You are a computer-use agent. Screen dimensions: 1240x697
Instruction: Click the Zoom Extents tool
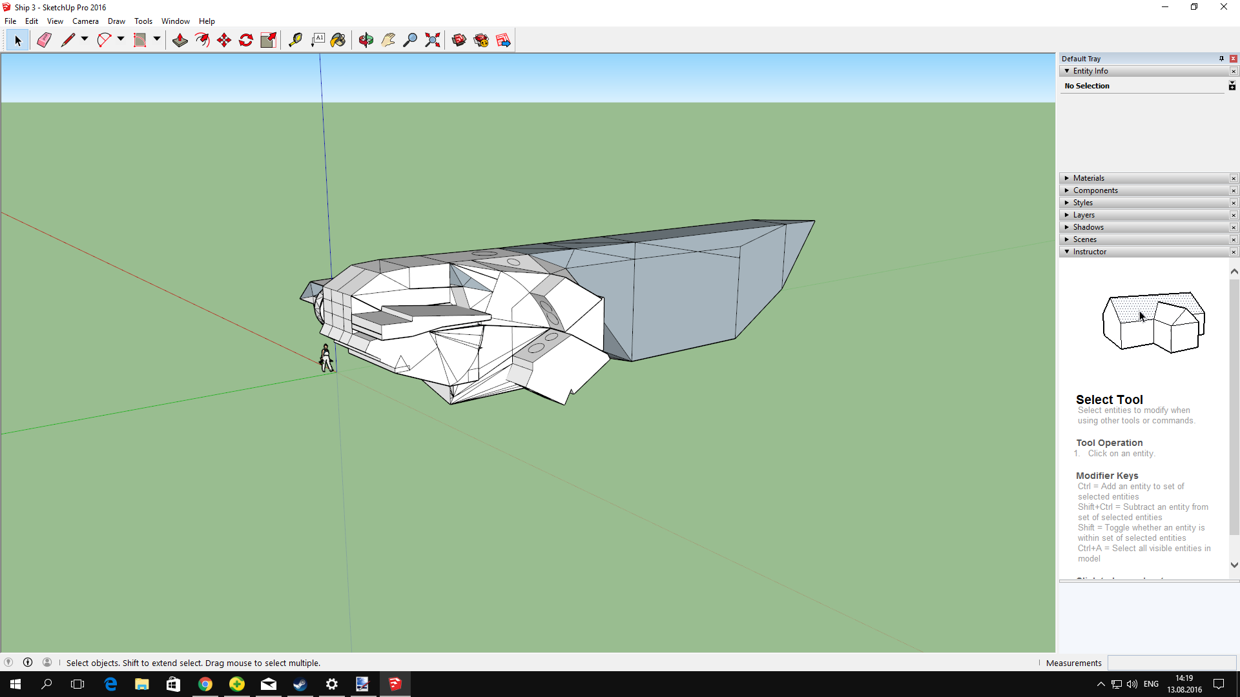pos(433,40)
